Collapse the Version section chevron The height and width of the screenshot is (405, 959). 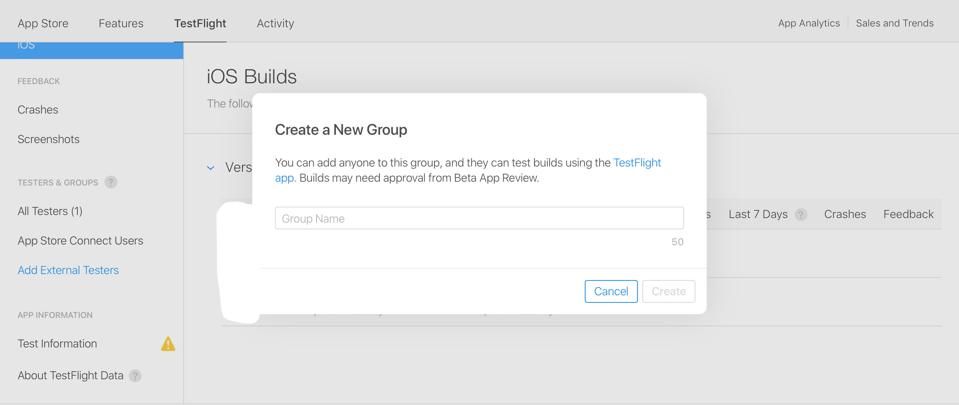pyautogui.click(x=211, y=168)
